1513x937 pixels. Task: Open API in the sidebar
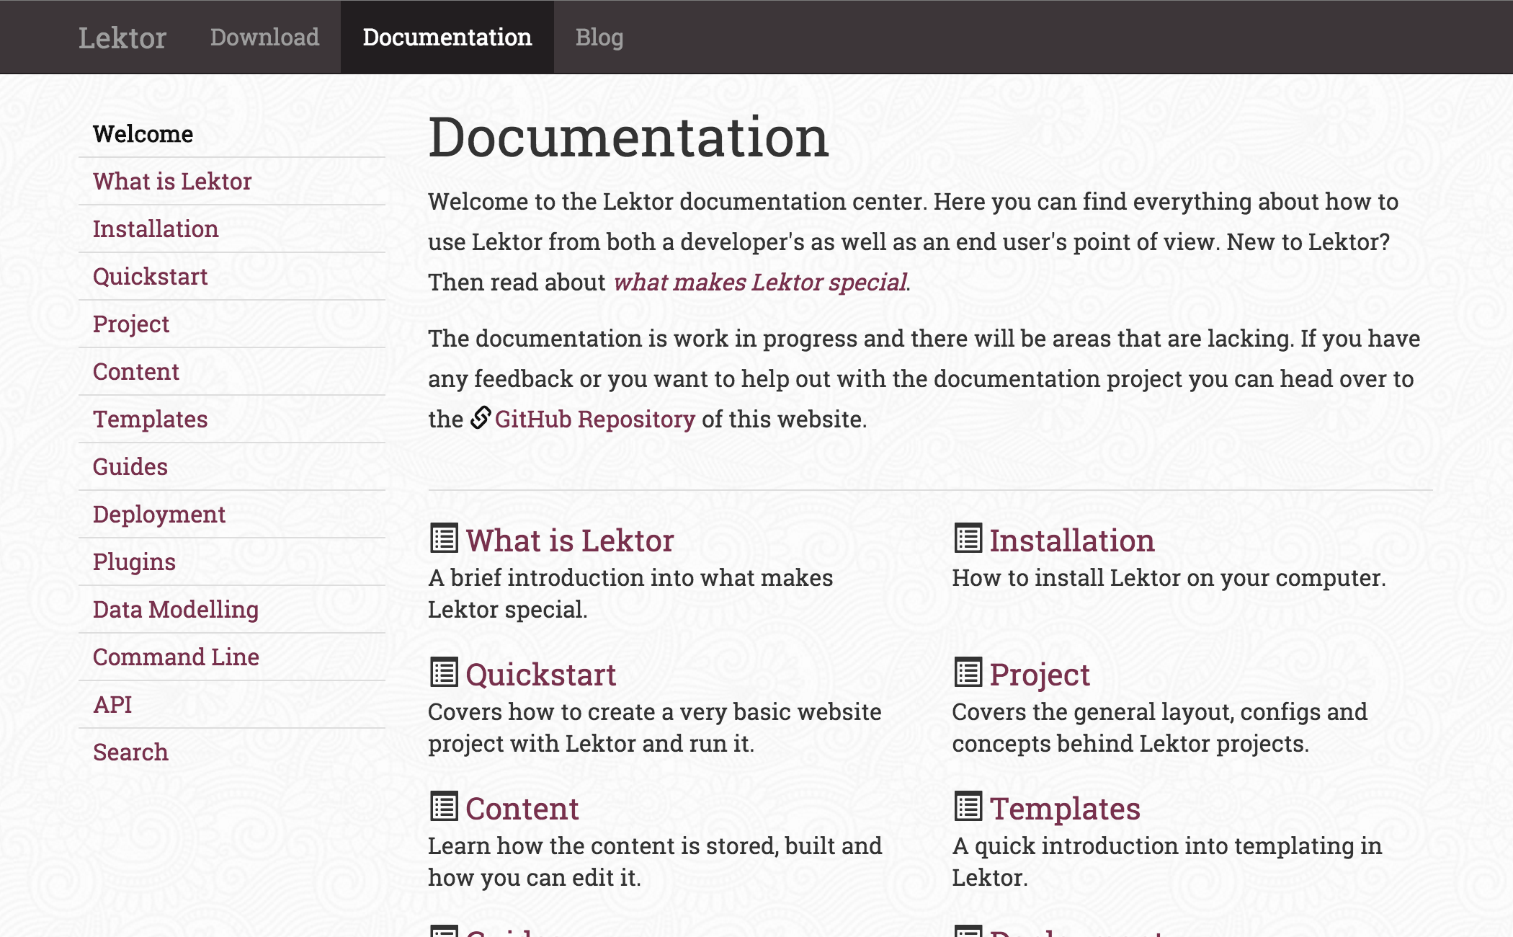click(x=232, y=705)
